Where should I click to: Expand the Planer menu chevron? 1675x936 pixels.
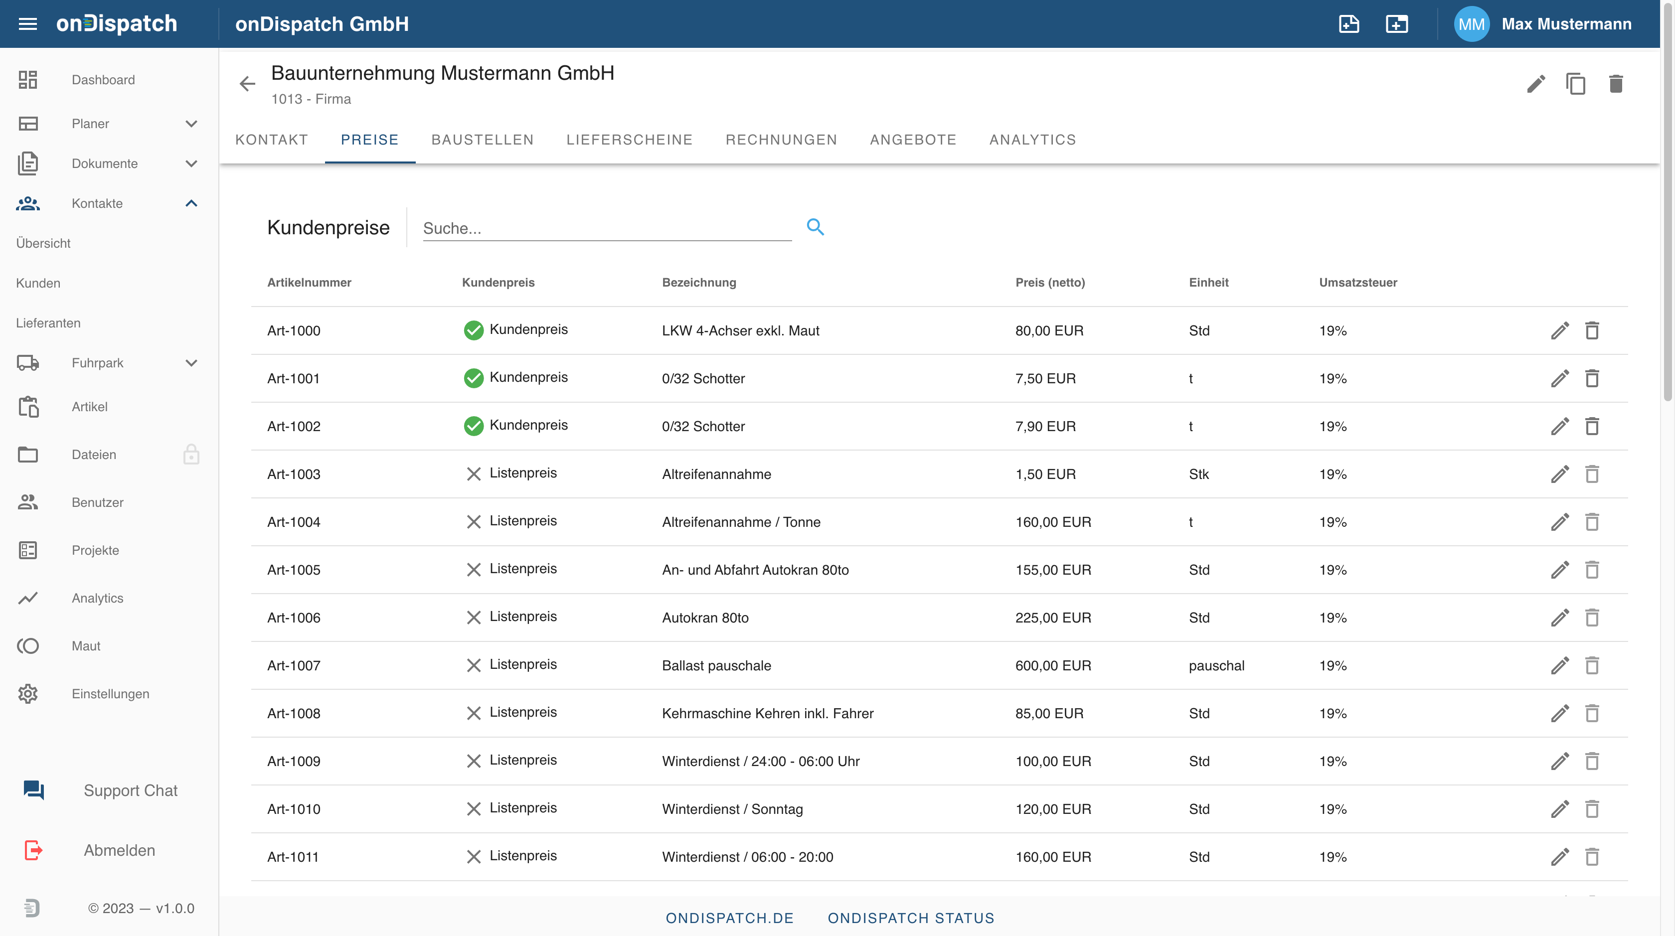191,124
